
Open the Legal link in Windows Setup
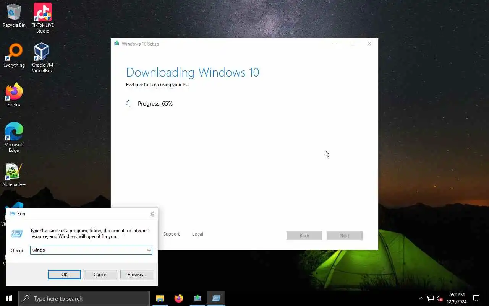point(198,234)
